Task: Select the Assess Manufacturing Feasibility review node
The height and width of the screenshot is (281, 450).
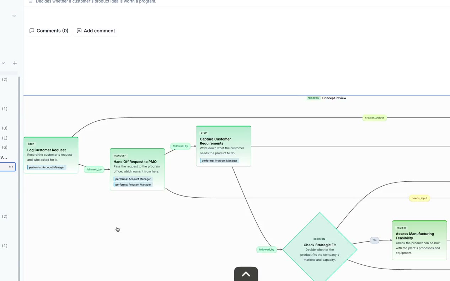Action: [419, 240]
